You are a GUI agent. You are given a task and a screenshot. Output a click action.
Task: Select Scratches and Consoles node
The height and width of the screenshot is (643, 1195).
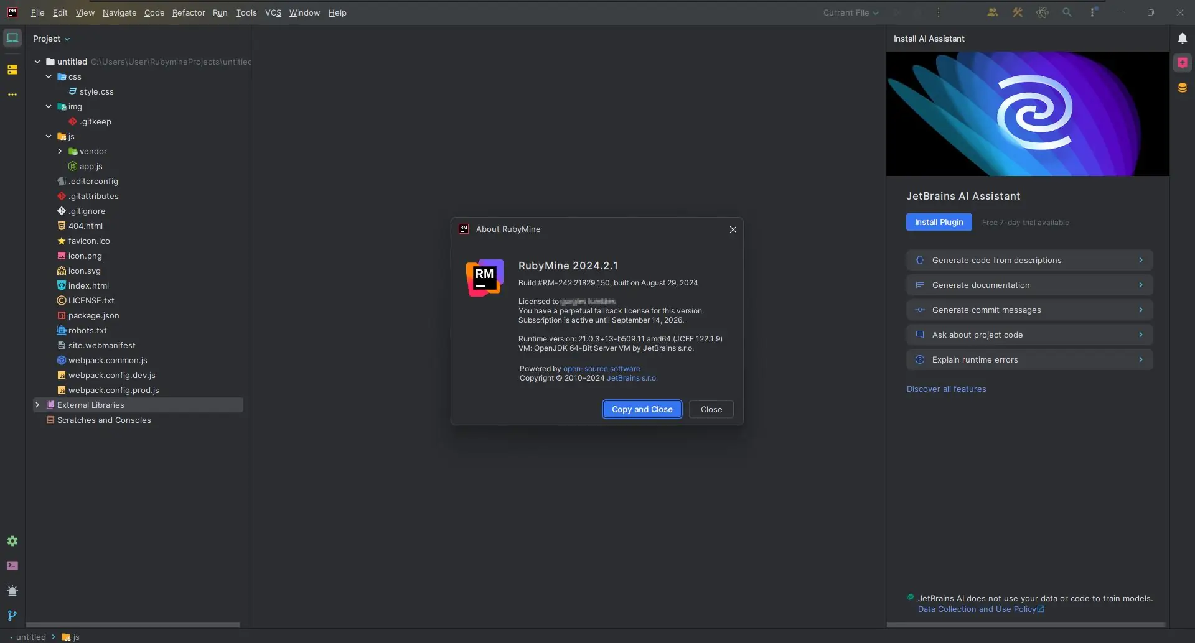pyautogui.click(x=104, y=420)
